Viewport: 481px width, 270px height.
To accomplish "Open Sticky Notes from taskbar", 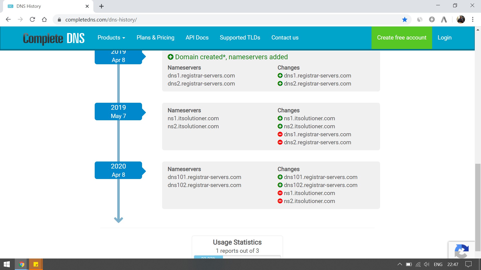I will coord(36,264).
